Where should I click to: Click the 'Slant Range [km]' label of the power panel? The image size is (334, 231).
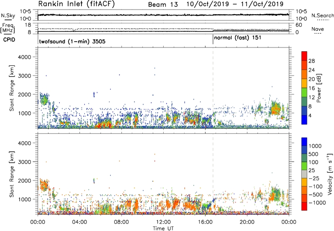point(12,88)
